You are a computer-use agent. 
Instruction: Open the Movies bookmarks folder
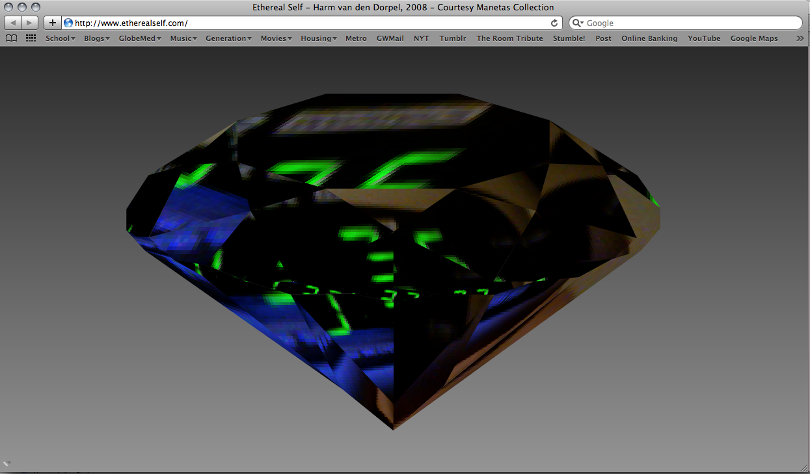click(x=275, y=38)
